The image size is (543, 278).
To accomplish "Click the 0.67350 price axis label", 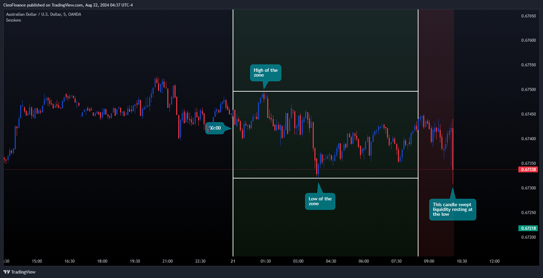I will click(x=528, y=163).
